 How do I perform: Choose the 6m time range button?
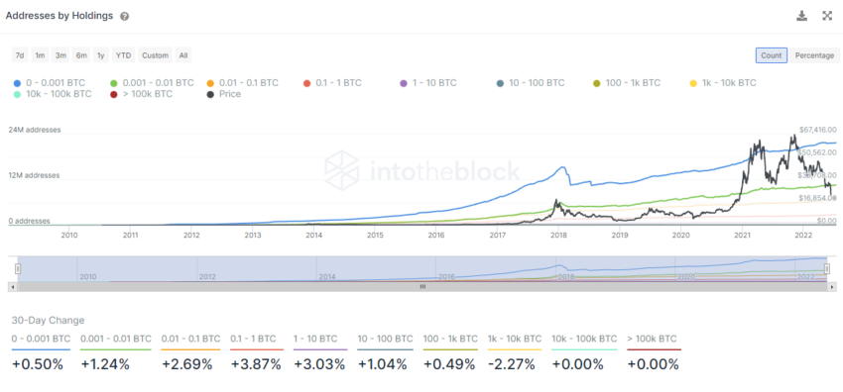tap(81, 55)
